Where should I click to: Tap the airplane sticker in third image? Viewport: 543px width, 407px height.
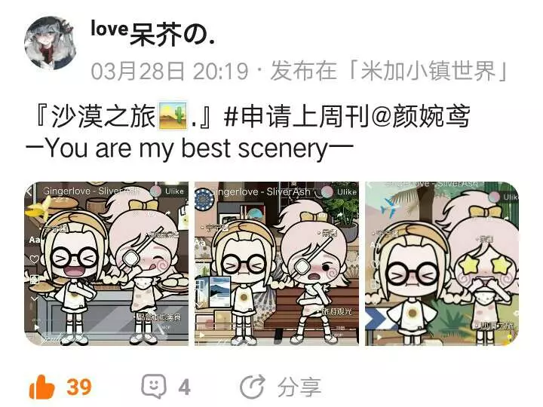[x=390, y=208]
